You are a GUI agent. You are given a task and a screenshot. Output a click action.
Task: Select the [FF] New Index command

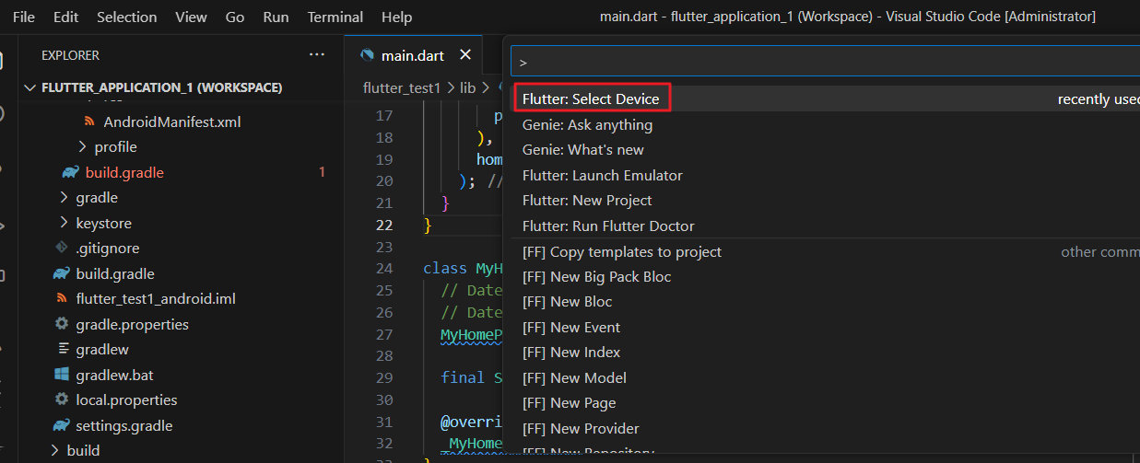[571, 352]
